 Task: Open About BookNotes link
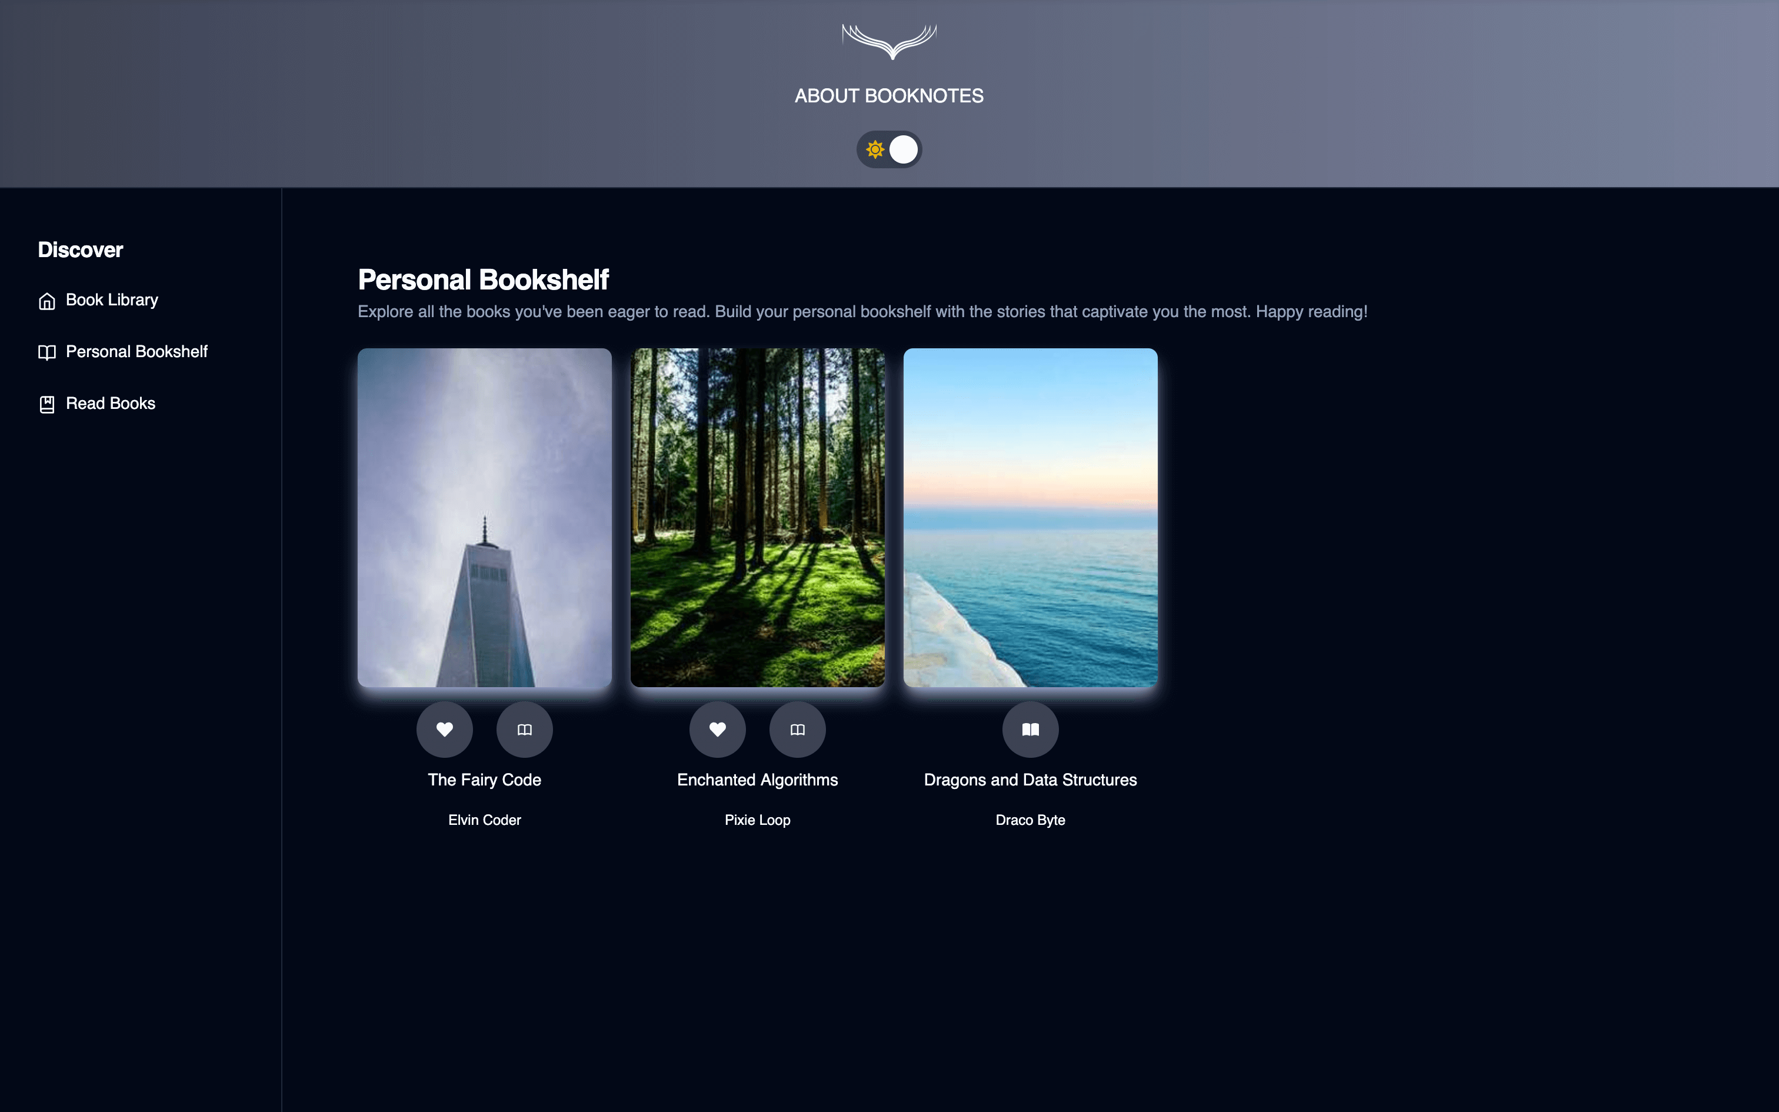tap(889, 95)
